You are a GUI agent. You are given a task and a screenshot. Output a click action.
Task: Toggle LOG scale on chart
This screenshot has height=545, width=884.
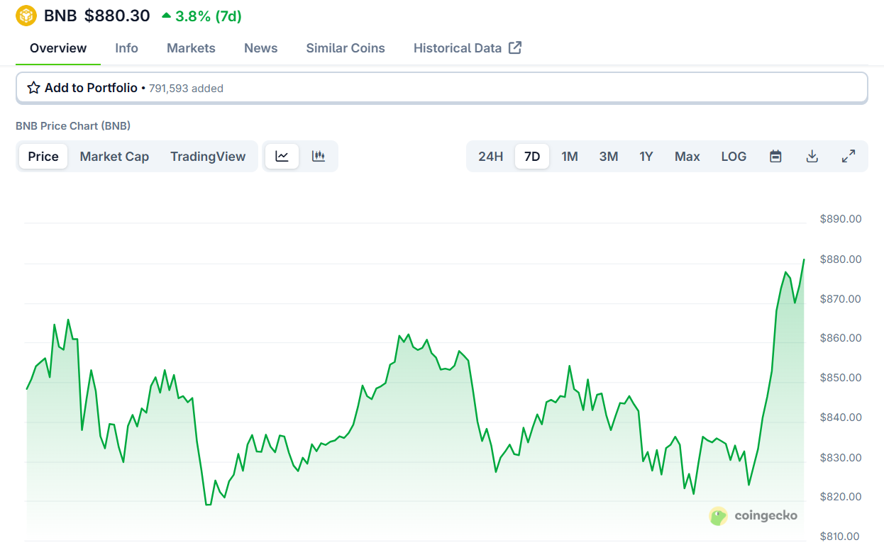(x=734, y=157)
